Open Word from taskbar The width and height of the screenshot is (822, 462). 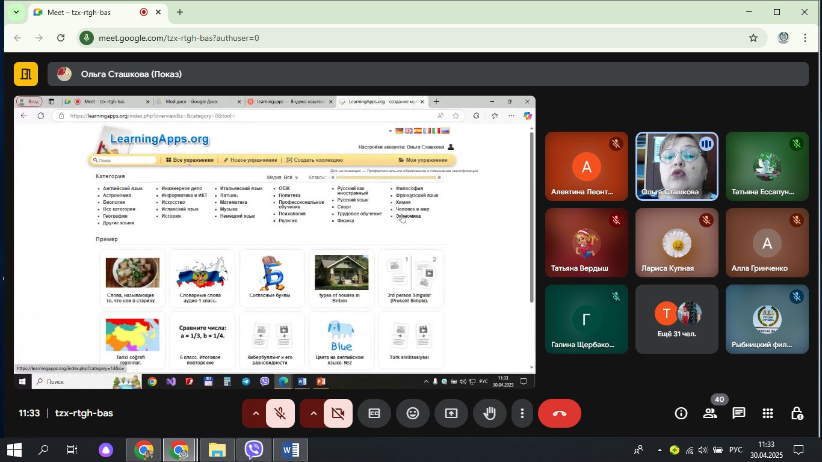(291, 450)
